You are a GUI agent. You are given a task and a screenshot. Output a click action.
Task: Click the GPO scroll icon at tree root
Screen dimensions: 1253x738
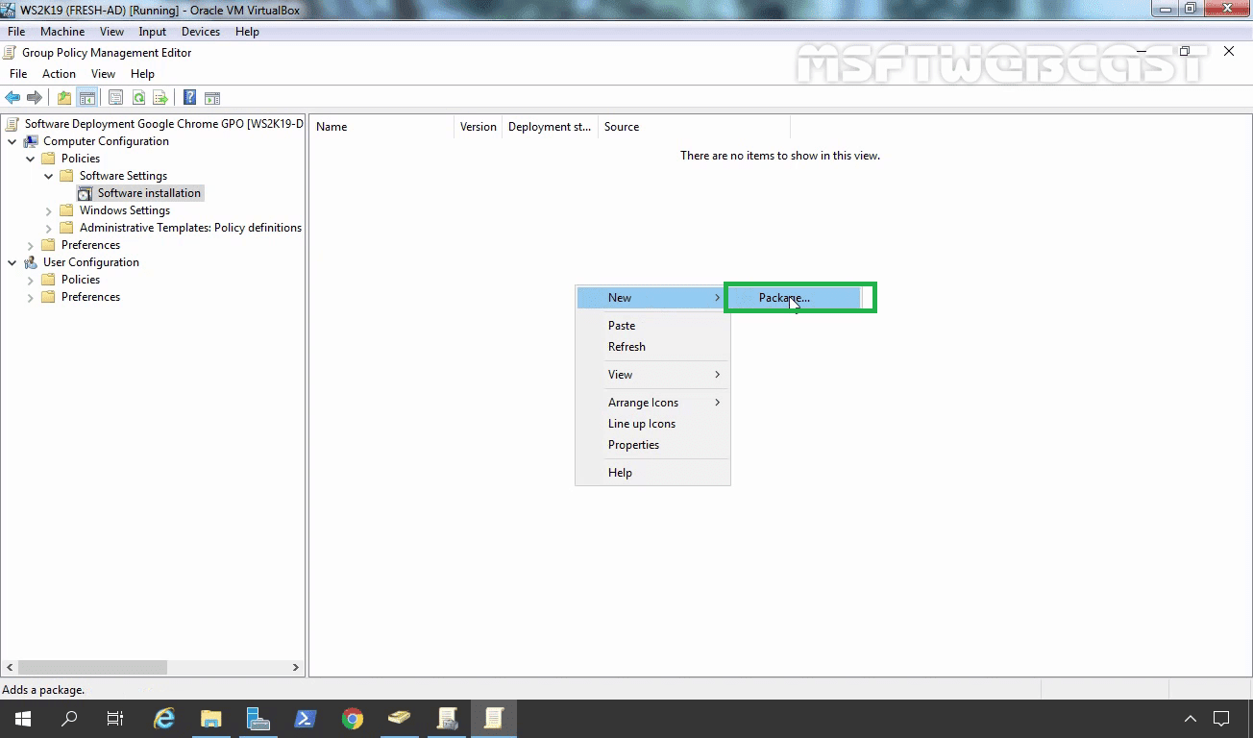12,124
